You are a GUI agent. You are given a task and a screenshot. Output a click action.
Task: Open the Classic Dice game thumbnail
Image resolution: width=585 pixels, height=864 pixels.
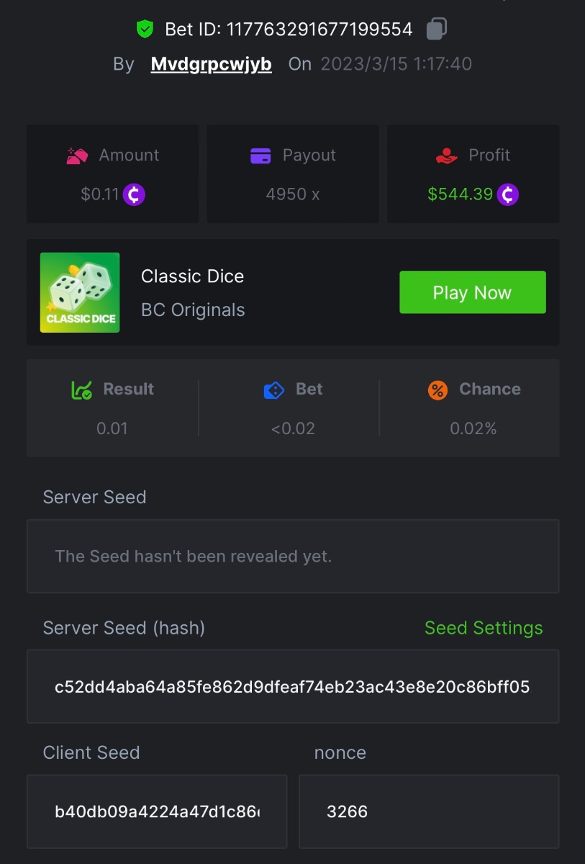(80, 292)
